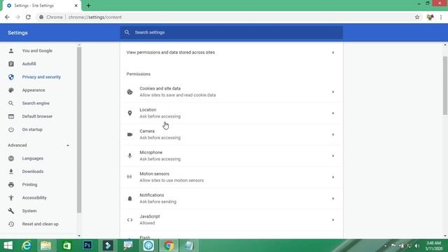Click the Settings title in header
Viewport: 448px width, 252px height.
[x=17, y=33]
